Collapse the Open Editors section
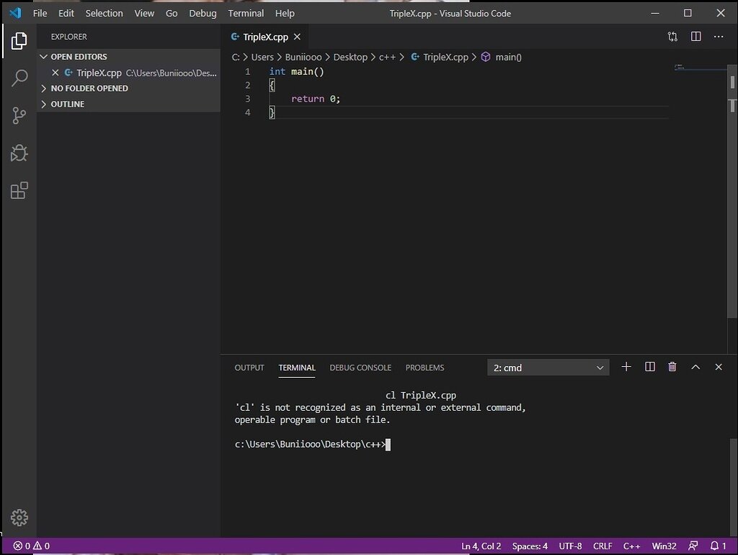The image size is (738, 555). [78, 57]
